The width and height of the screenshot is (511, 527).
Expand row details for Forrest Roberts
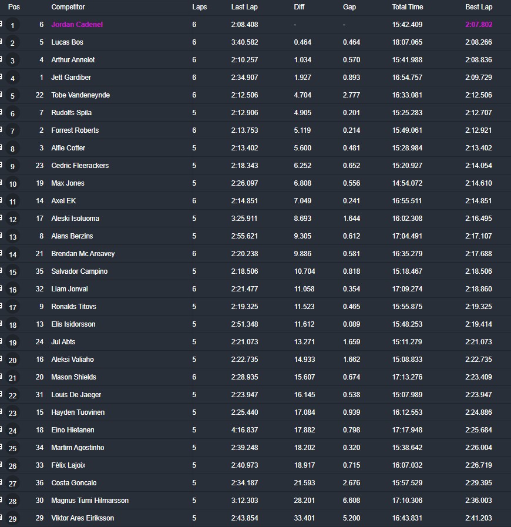[x=1, y=129]
